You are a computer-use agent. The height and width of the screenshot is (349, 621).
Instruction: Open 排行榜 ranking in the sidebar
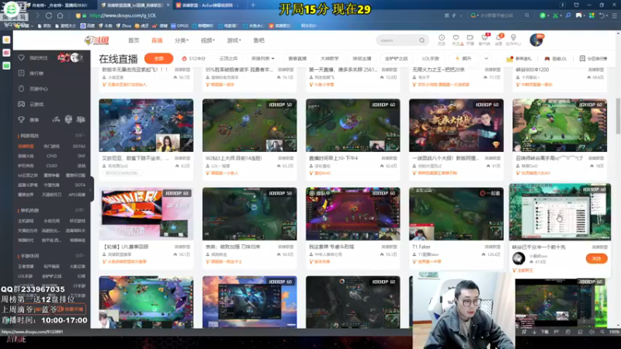point(22,73)
